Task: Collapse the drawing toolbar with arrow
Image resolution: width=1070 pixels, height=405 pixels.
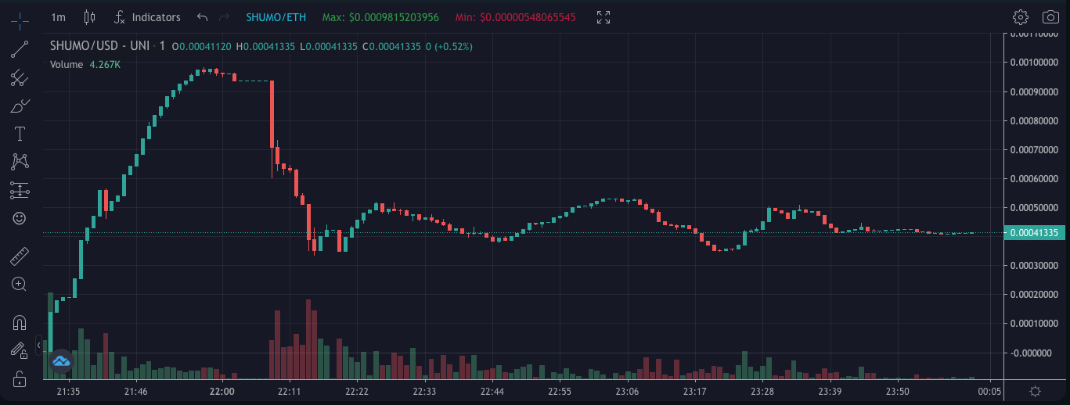Action: click(38, 345)
